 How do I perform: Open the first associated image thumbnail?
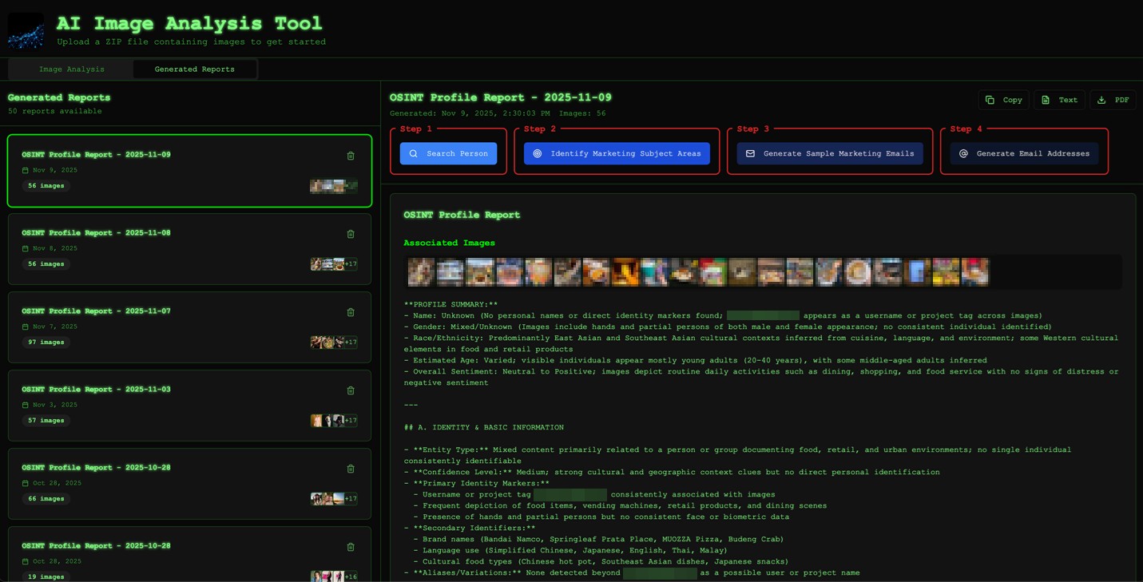pyautogui.click(x=421, y=272)
